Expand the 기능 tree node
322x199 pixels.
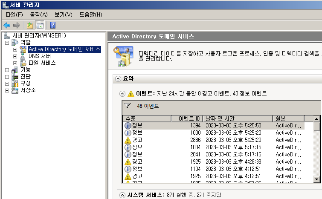coord(7,70)
